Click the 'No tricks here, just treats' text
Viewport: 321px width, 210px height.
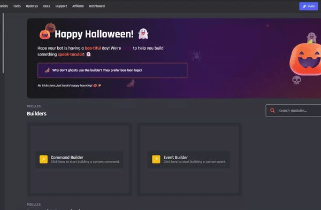coord(65,85)
